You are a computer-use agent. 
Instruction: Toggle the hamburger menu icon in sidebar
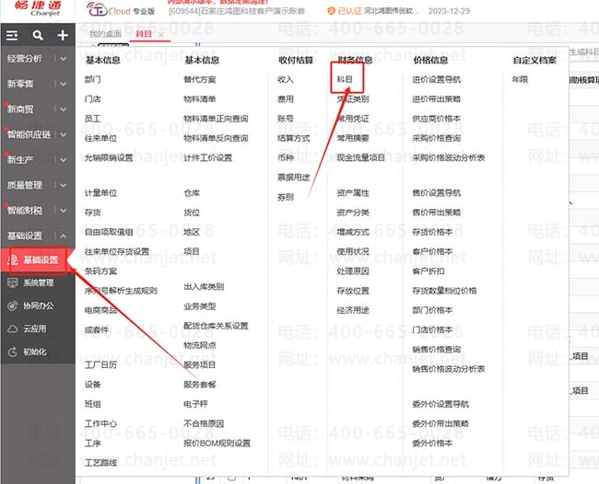12,36
